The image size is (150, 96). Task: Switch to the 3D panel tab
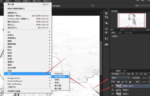tap(112, 71)
